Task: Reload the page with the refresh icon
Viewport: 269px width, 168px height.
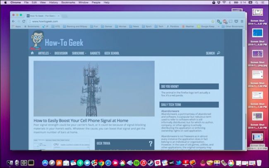Action: point(24,21)
